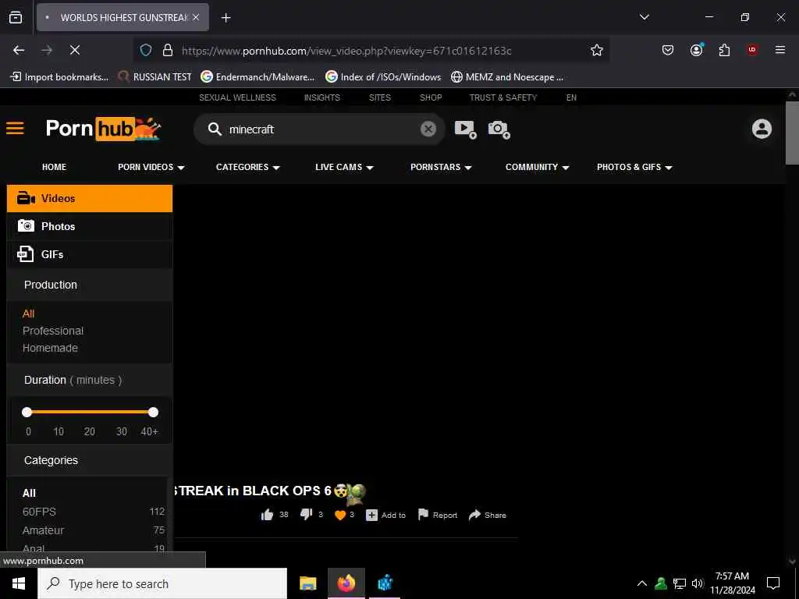Filter by the 60FPS category

tap(39, 512)
